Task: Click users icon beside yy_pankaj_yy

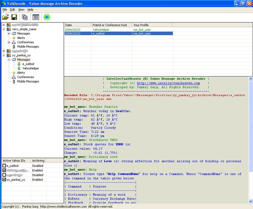Action: 9,55
